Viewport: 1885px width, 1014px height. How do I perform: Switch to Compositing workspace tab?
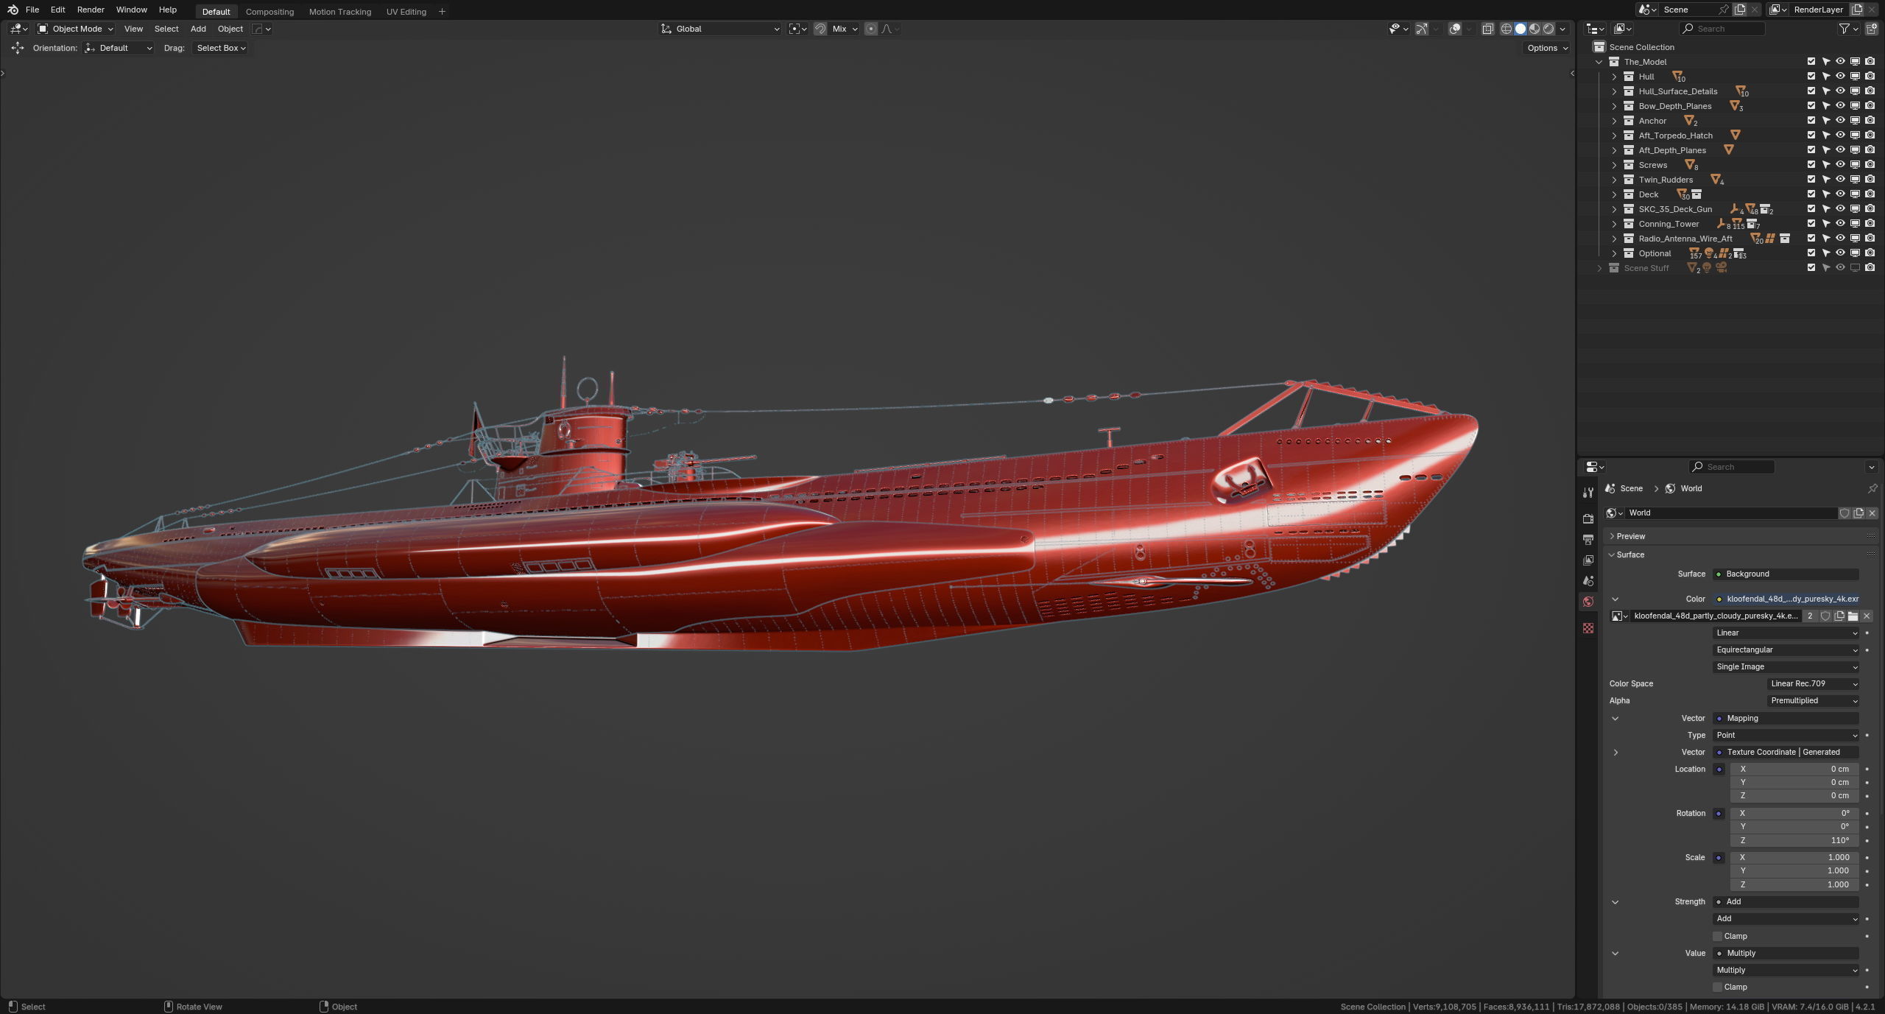(269, 11)
